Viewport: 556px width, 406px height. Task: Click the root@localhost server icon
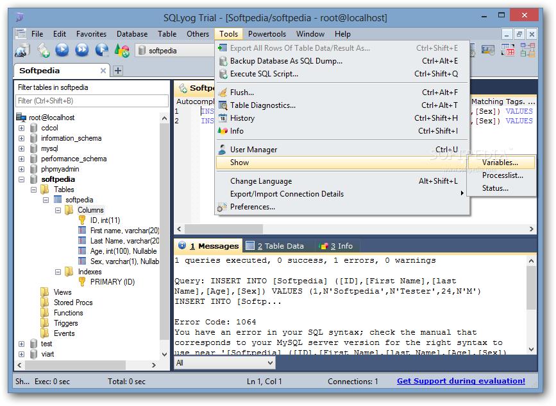tap(21, 117)
